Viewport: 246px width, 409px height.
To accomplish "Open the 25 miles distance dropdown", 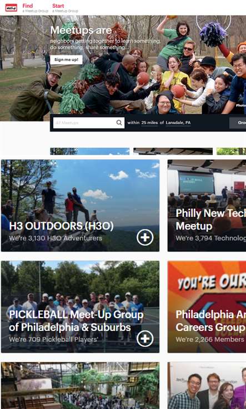I will 149,123.
